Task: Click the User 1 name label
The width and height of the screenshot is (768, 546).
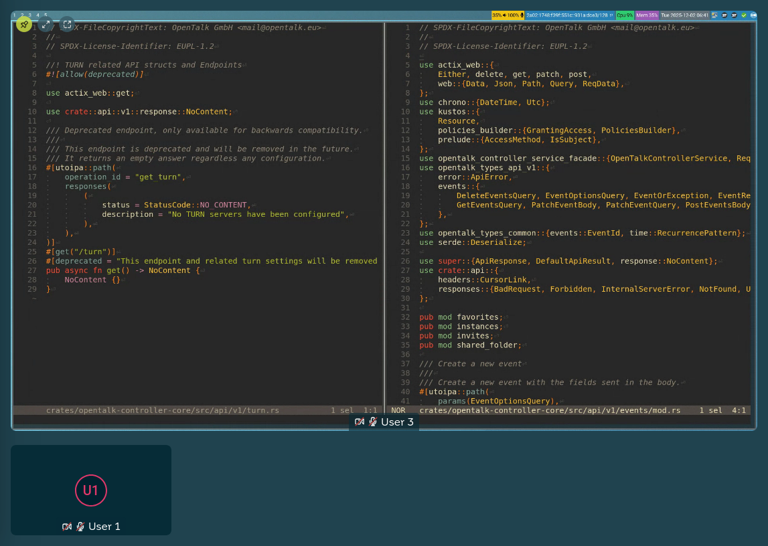Action: tap(104, 527)
